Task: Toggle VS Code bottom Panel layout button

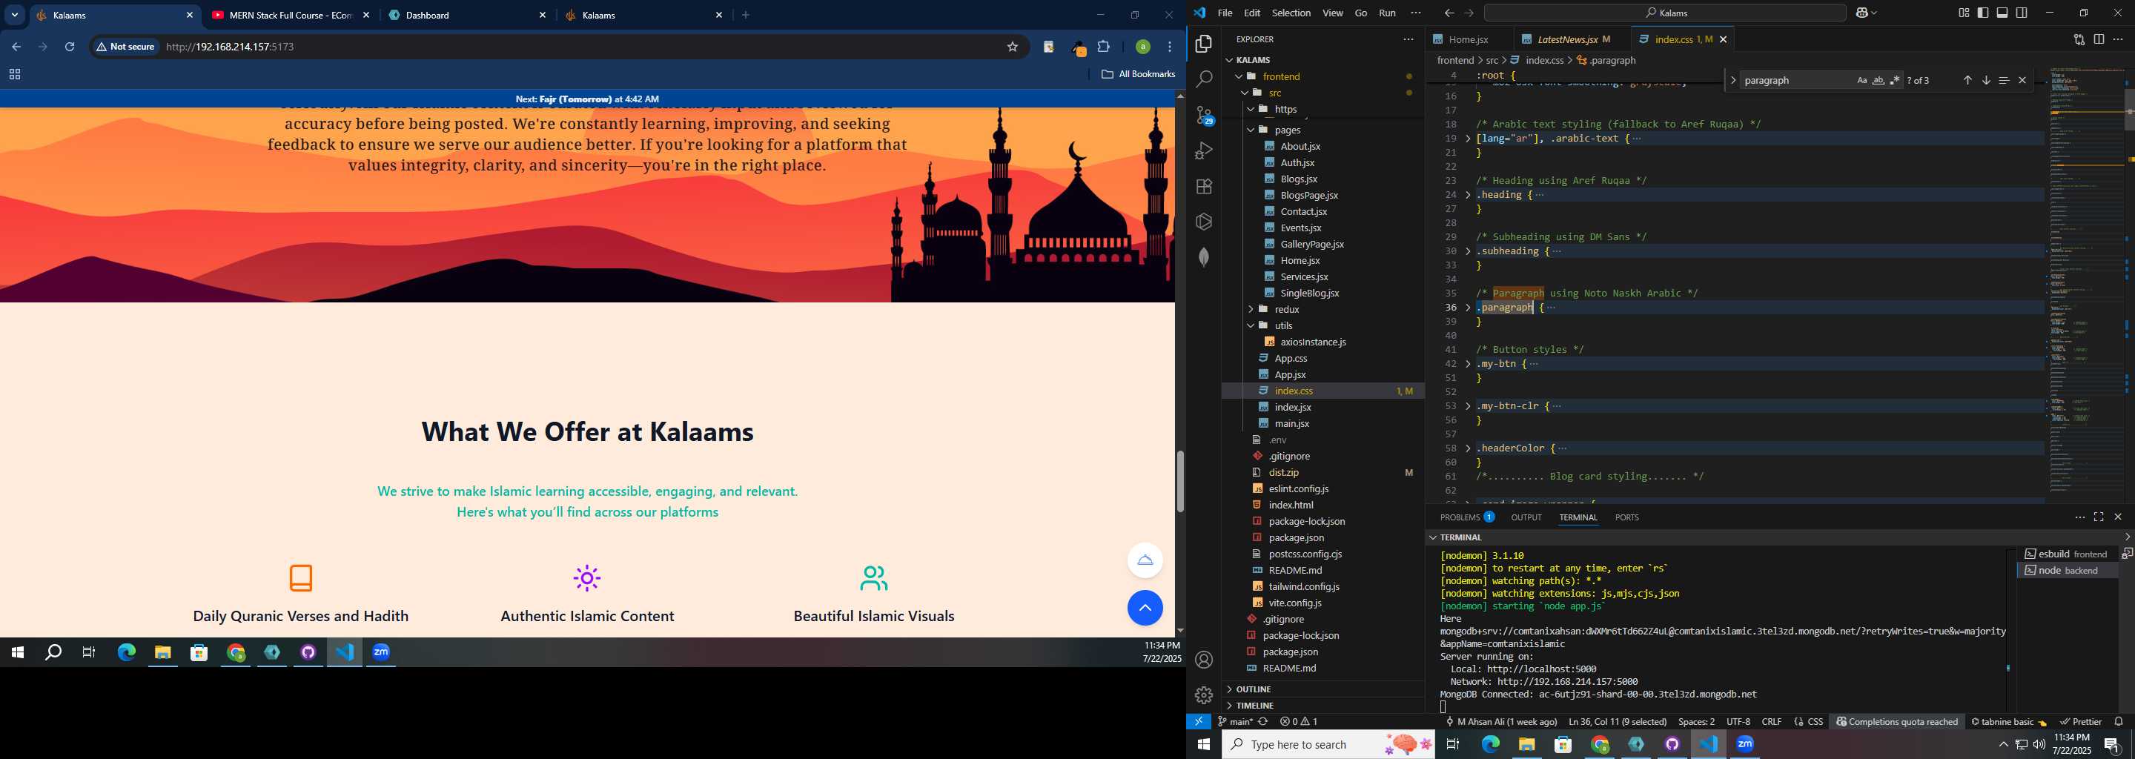Action: point(2002,13)
